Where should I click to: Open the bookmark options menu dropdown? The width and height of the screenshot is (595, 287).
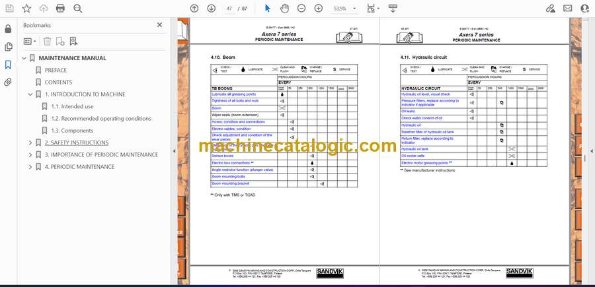tap(30, 42)
